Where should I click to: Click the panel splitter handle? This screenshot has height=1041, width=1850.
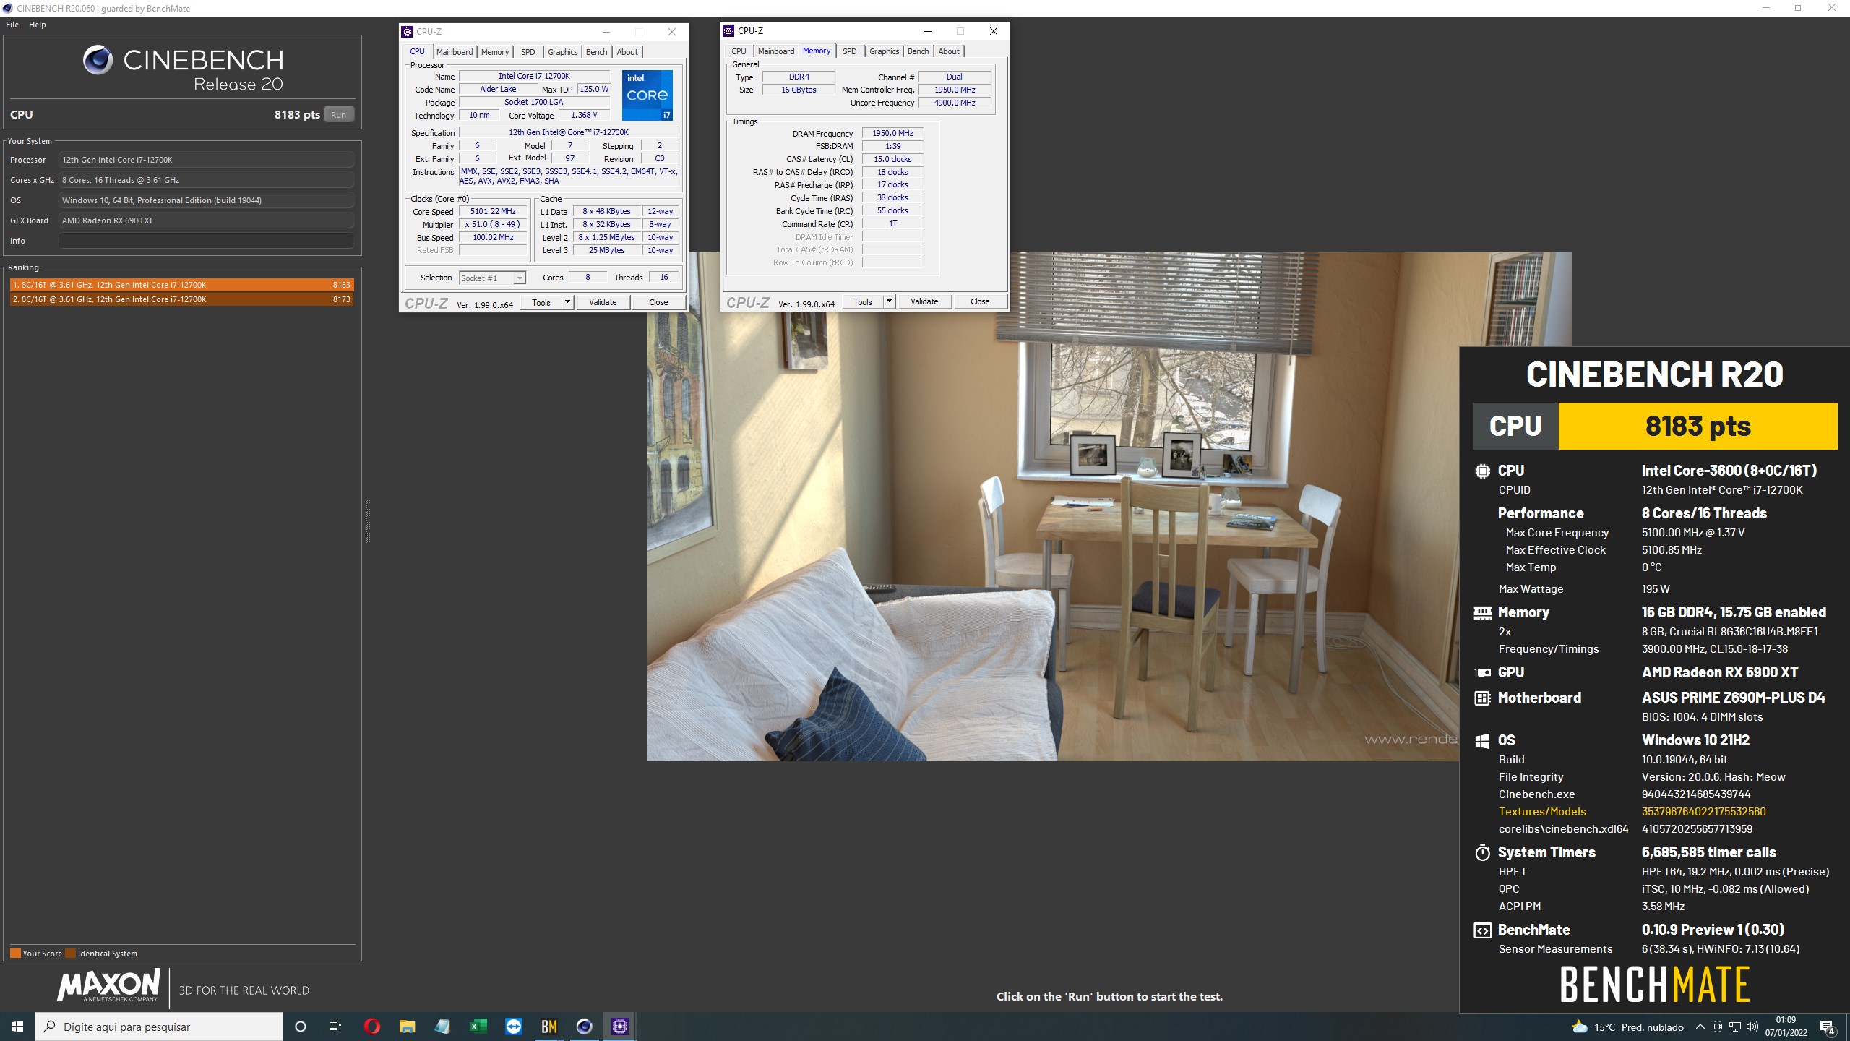368,520
